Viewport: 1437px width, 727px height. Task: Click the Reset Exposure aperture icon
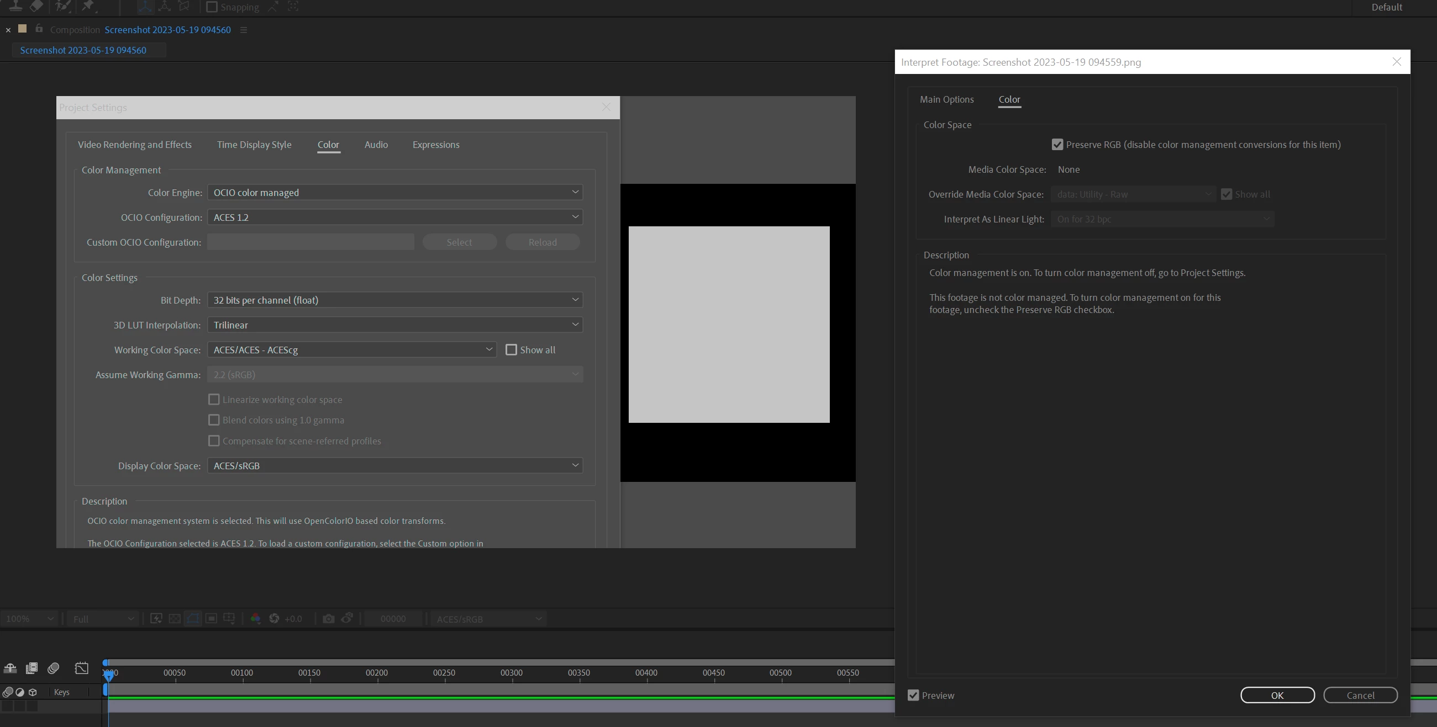coord(274,618)
